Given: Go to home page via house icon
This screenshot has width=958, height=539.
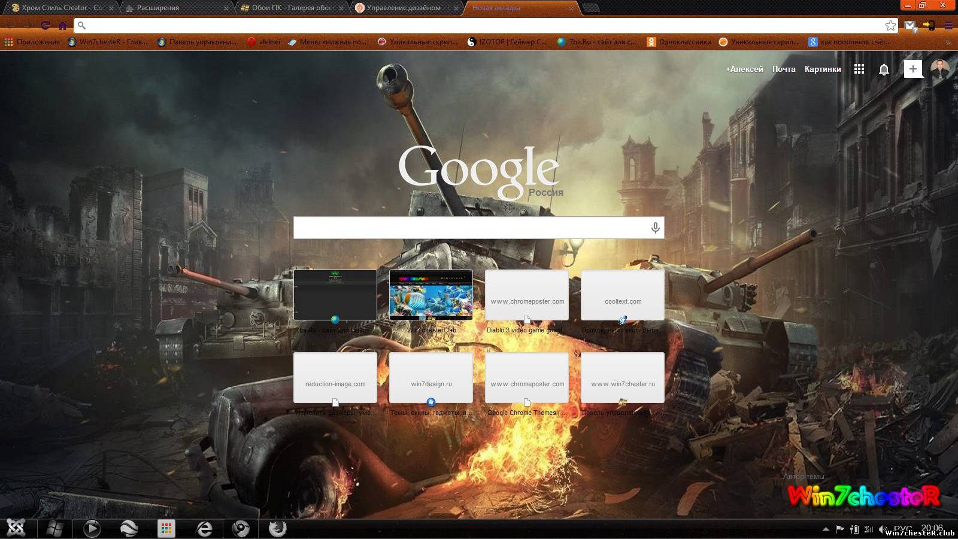Looking at the screenshot, I should click(x=62, y=25).
